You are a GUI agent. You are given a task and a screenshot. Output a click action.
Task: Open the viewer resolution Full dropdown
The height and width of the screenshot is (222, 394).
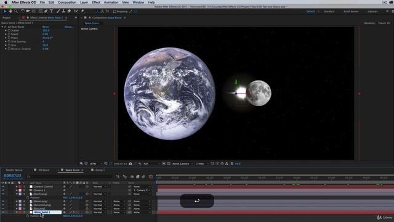click(x=152, y=163)
